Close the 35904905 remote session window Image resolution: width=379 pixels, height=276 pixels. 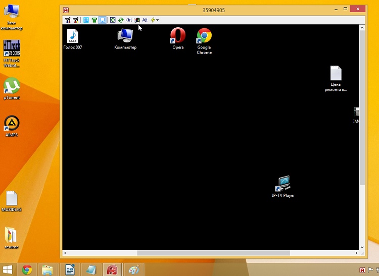(x=358, y=9)
